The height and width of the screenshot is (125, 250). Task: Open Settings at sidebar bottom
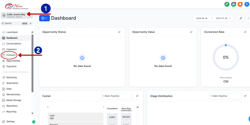pos(11,122)
